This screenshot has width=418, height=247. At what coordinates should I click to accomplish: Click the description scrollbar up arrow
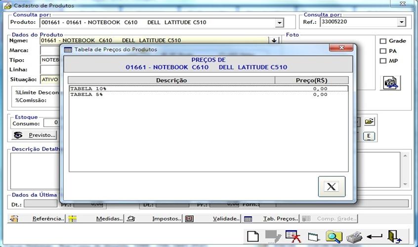click(x=405, y=156)
